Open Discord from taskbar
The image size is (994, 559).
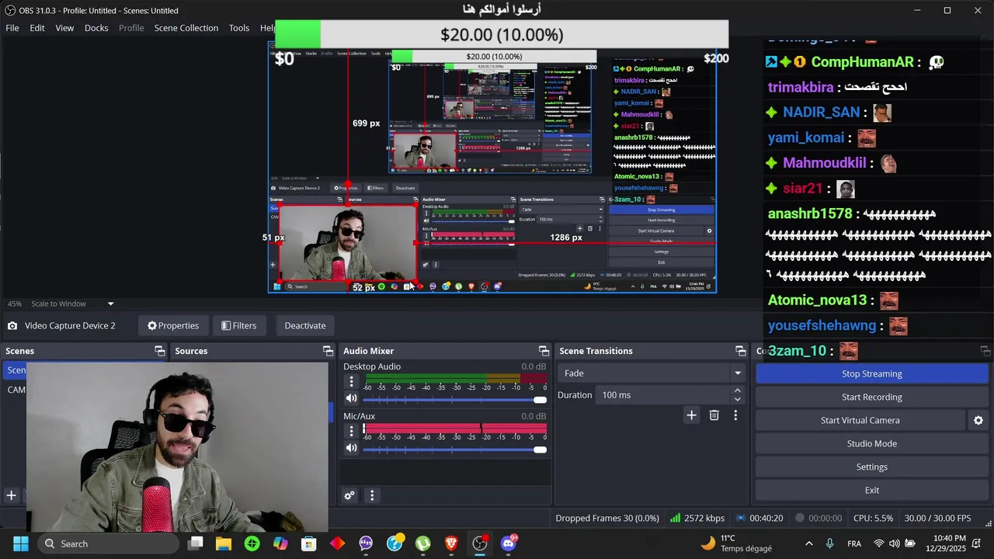coord(509,543)
